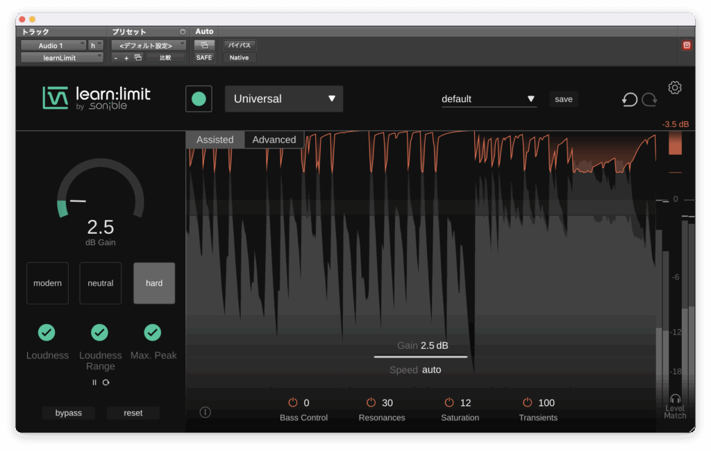Viewport: 711px width, 451px height.
Task: Click the Native button
Action: pos(240,58)
